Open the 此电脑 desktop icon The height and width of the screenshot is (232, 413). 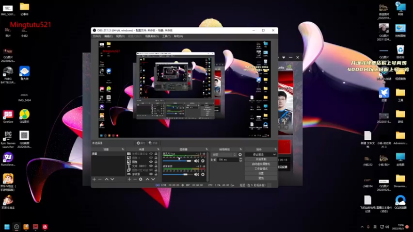(x=400, y=159)
